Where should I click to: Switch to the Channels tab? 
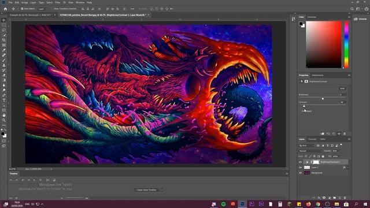(x=312, y=139)
